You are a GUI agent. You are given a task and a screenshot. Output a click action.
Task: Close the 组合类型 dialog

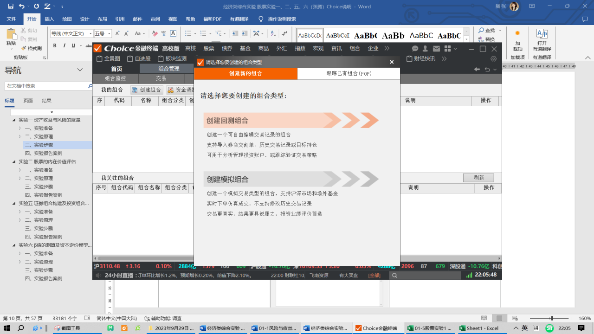click(392, 62)
